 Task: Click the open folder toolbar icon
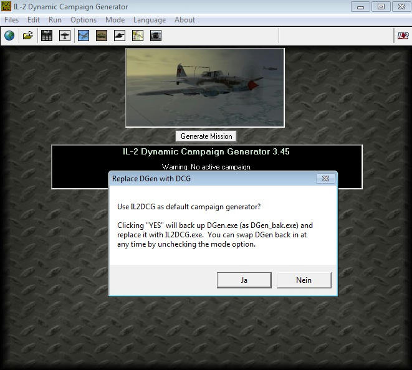28,36
